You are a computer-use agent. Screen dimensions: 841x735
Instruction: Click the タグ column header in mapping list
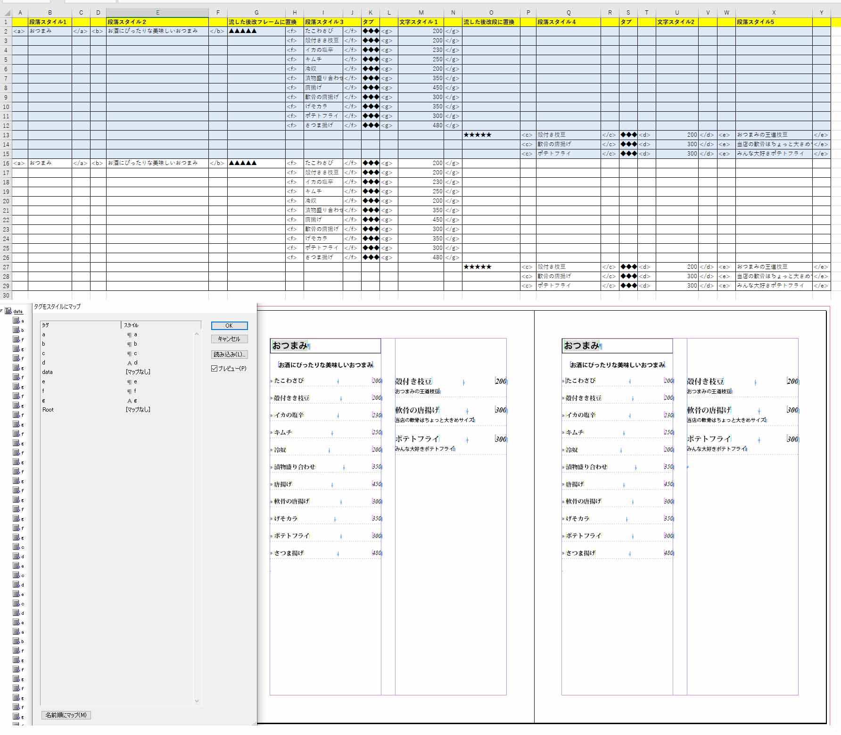pyautogui.click(x=80, y=325)
